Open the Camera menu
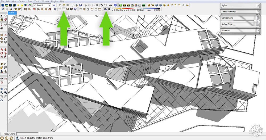 (x=22, y=1)
